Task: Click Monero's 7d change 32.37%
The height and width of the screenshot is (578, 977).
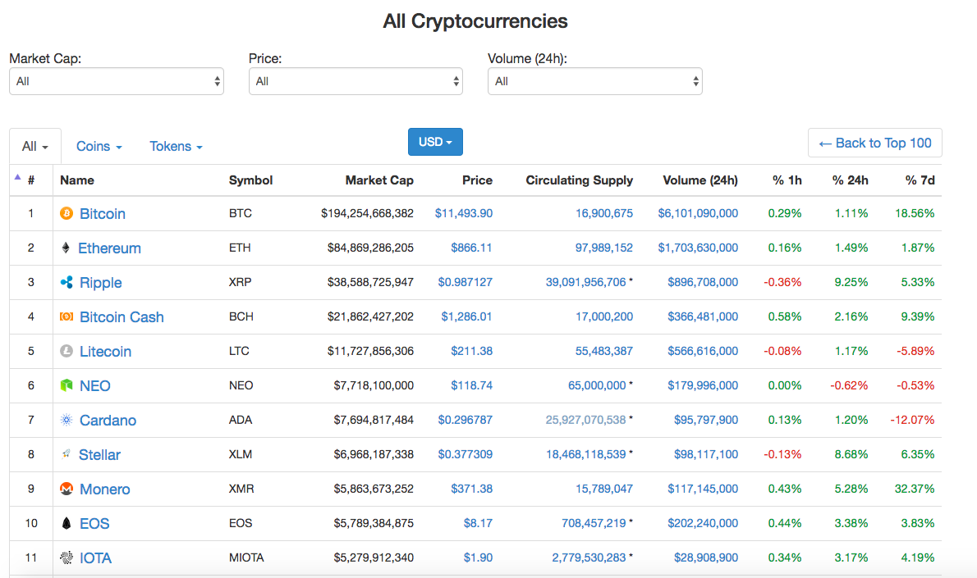Action: pos(915,489)
